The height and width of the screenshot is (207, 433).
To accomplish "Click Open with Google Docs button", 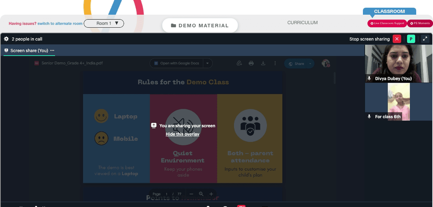I will 177,63.
